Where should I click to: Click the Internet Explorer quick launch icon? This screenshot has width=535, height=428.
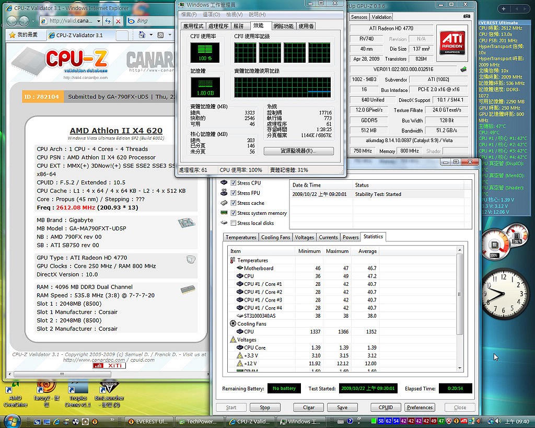click(x=56, y=422)
